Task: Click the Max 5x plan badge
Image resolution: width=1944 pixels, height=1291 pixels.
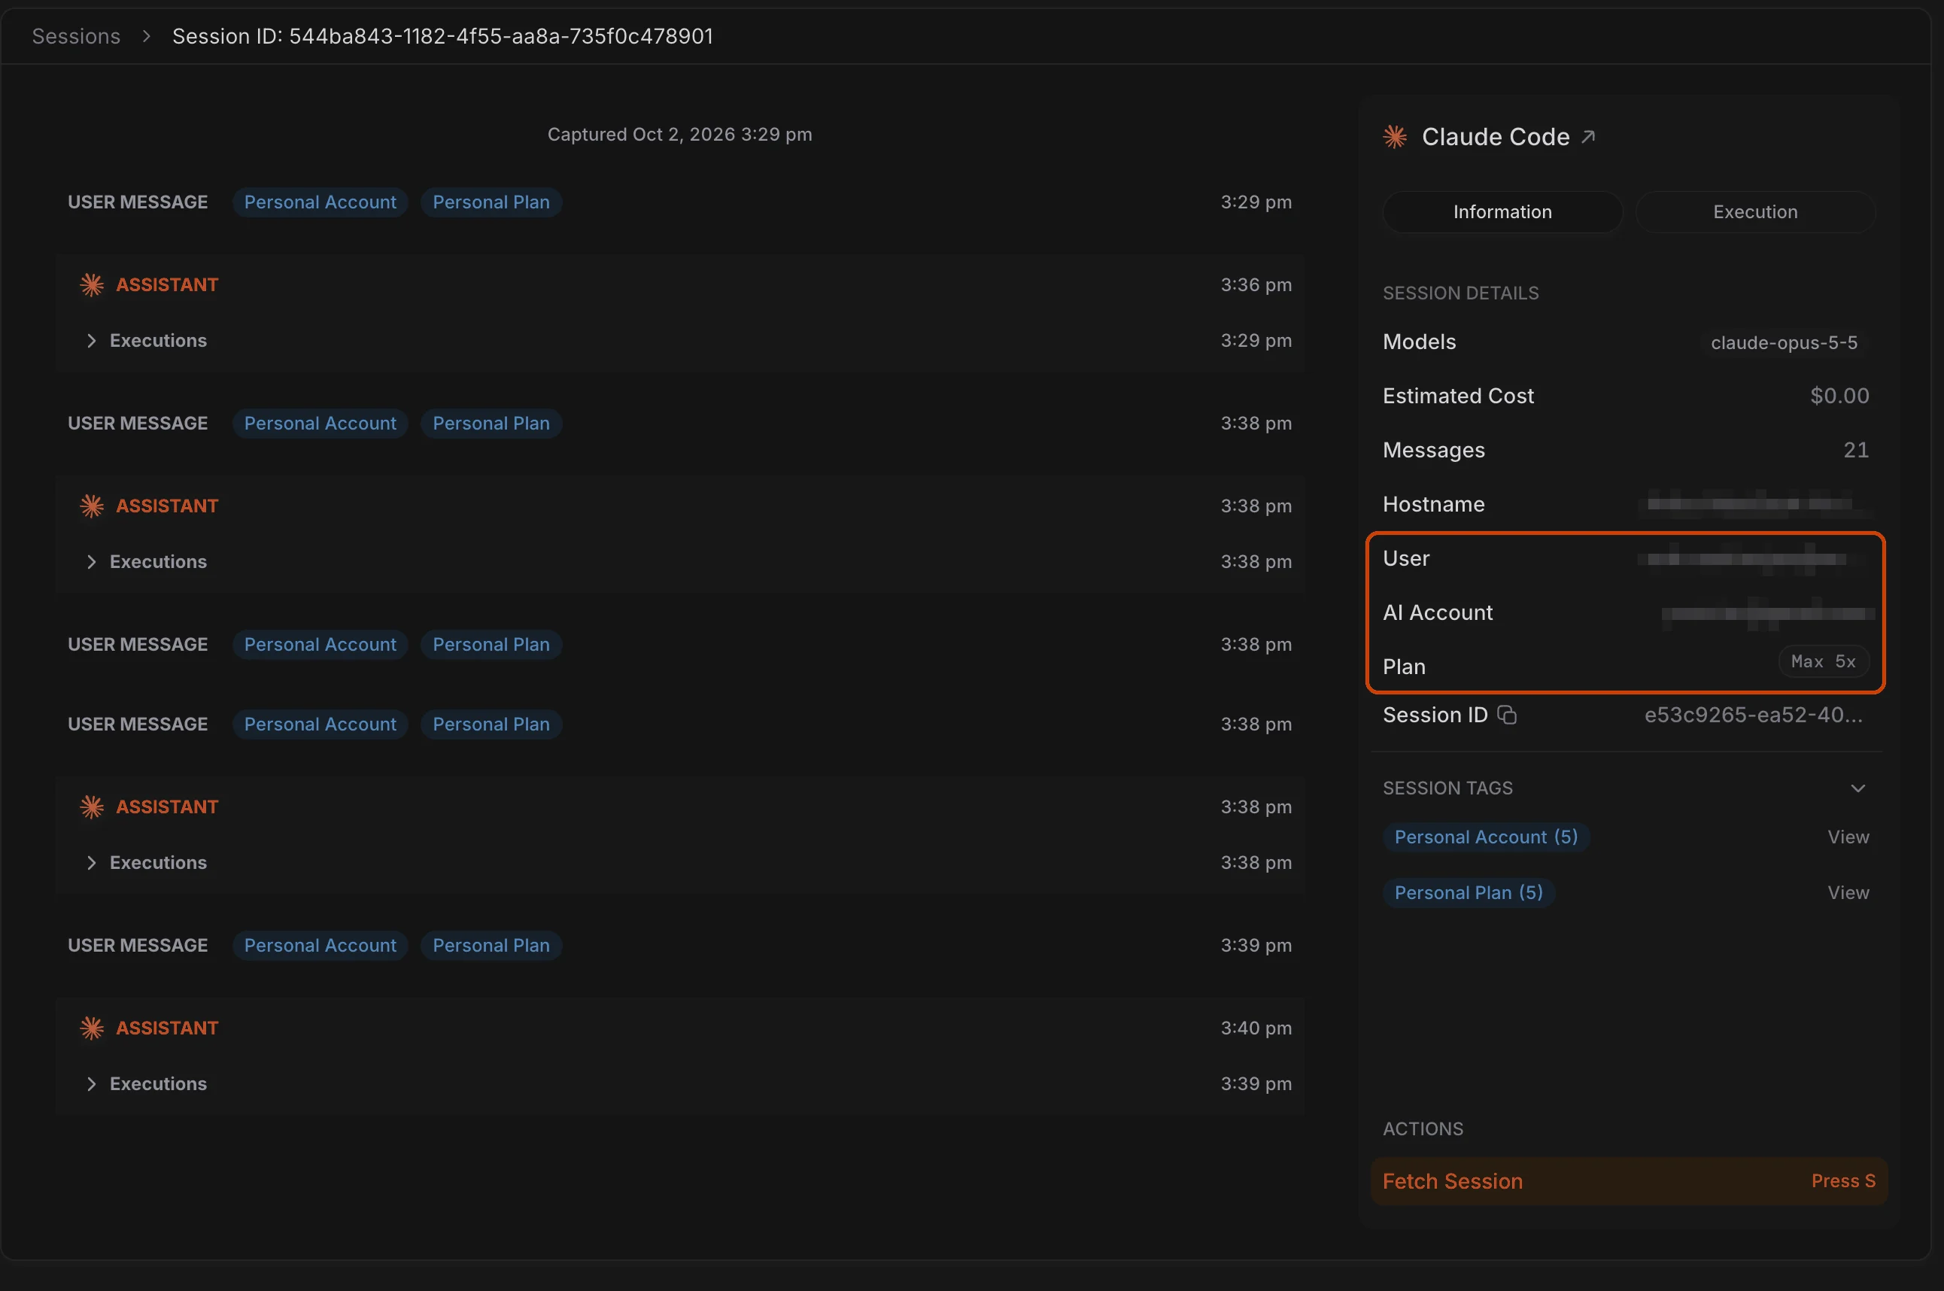Action: tap(1823, 662)
